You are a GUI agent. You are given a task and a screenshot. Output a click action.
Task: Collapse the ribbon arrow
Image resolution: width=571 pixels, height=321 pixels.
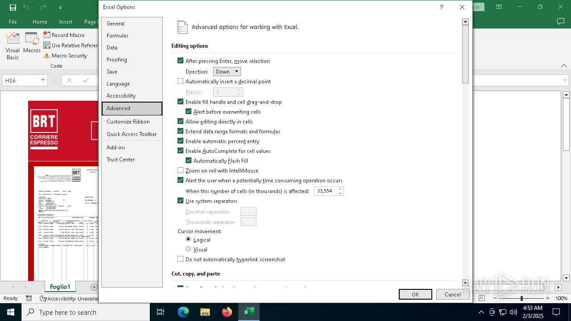[x=565, y=66]
